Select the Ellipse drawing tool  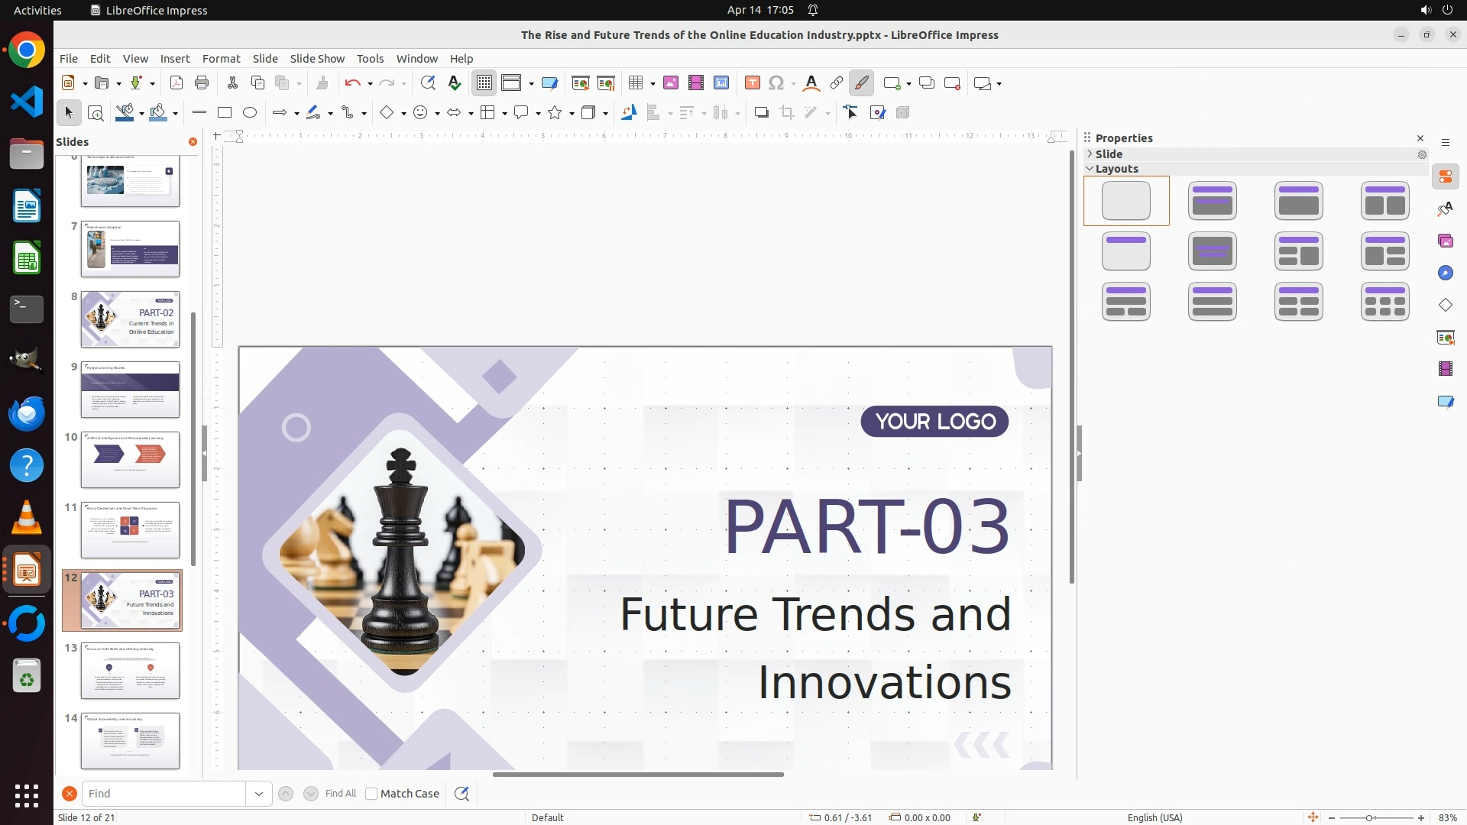[250, 113]
